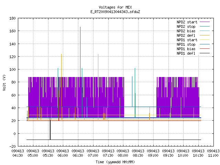Image resolution: width=220 pixels, height=165 pixels.
Task: Click the red NPD1 bias legend line
Action: click(x=205, y=49)
